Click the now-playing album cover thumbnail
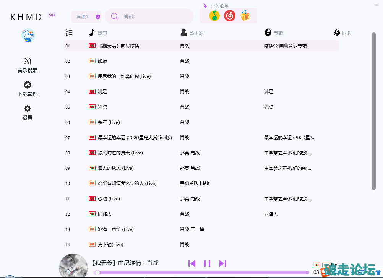383x278 pixels. tap(73, 266)
